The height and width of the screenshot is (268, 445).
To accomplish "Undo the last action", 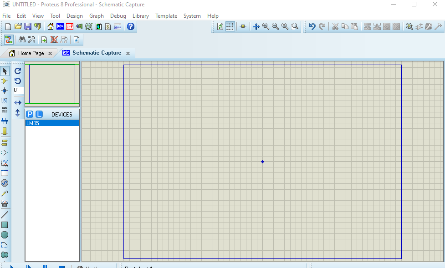I will coord(312,27).
